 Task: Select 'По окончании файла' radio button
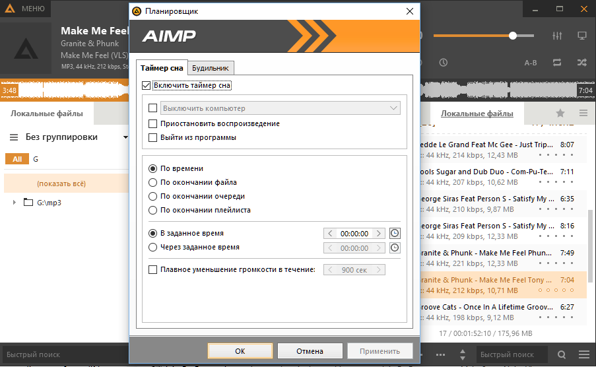coord(153,182)
